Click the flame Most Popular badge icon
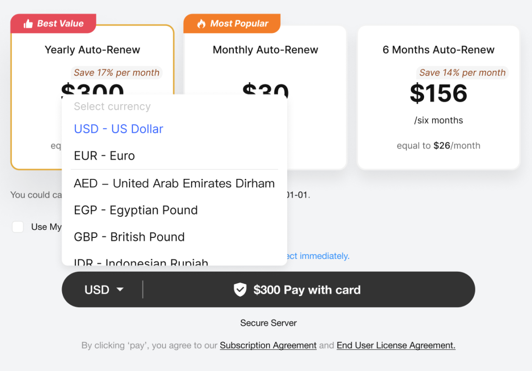Screen dimensions: 532x371 pyautogui.click(x=201, y=24)
